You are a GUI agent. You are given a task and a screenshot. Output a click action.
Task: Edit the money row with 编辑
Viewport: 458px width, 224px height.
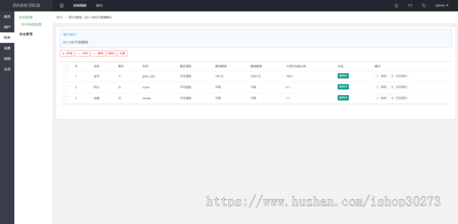[x=381, y=98]
